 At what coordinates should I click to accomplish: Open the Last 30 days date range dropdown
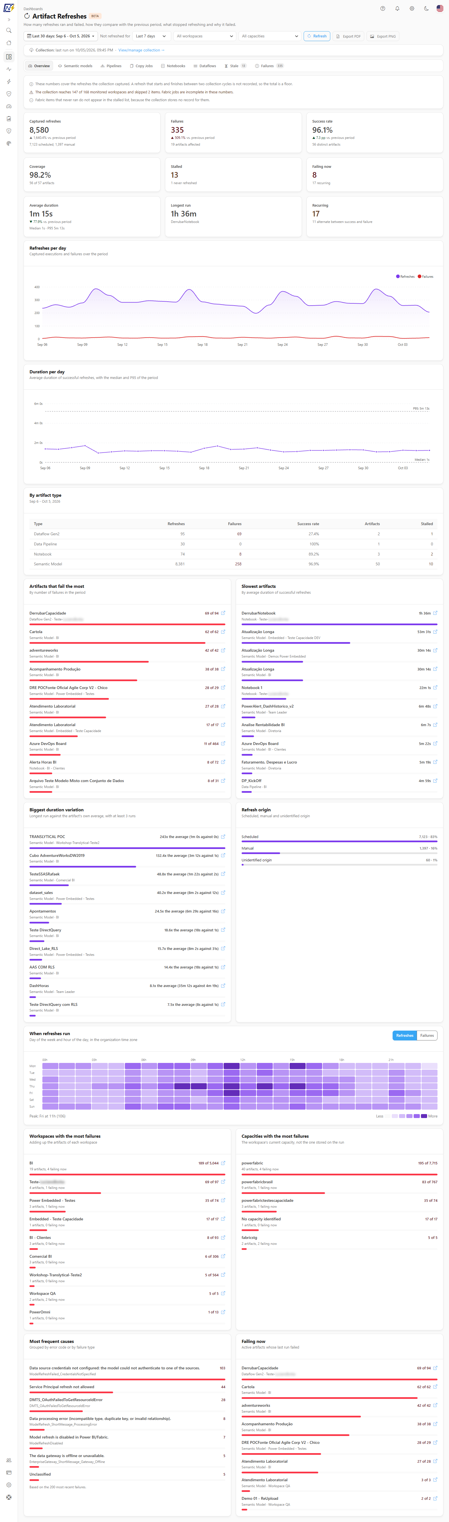click(61, 36)
